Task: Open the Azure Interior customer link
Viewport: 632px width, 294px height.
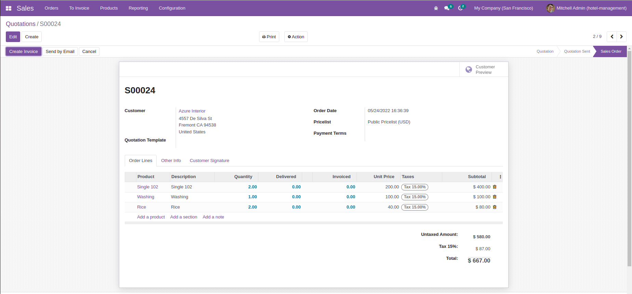Action: click(x=192, y=111)
